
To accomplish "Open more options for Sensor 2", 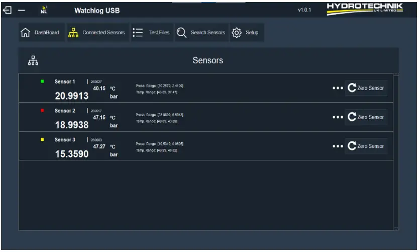I will pyautogui.click(x=338, y=117).
